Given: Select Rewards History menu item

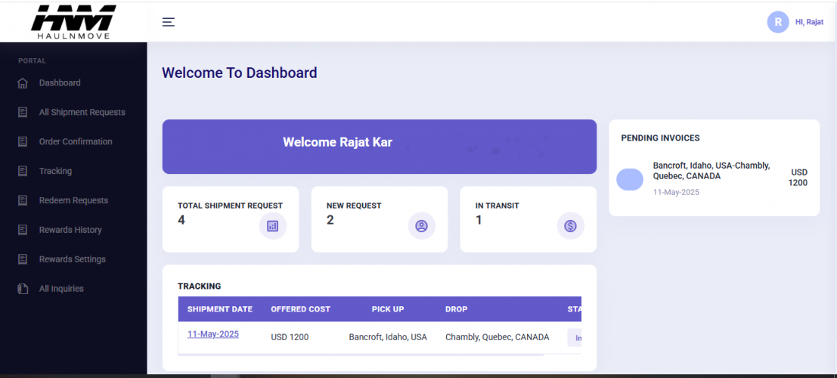Looking at the screenshot, I should 70,231.
